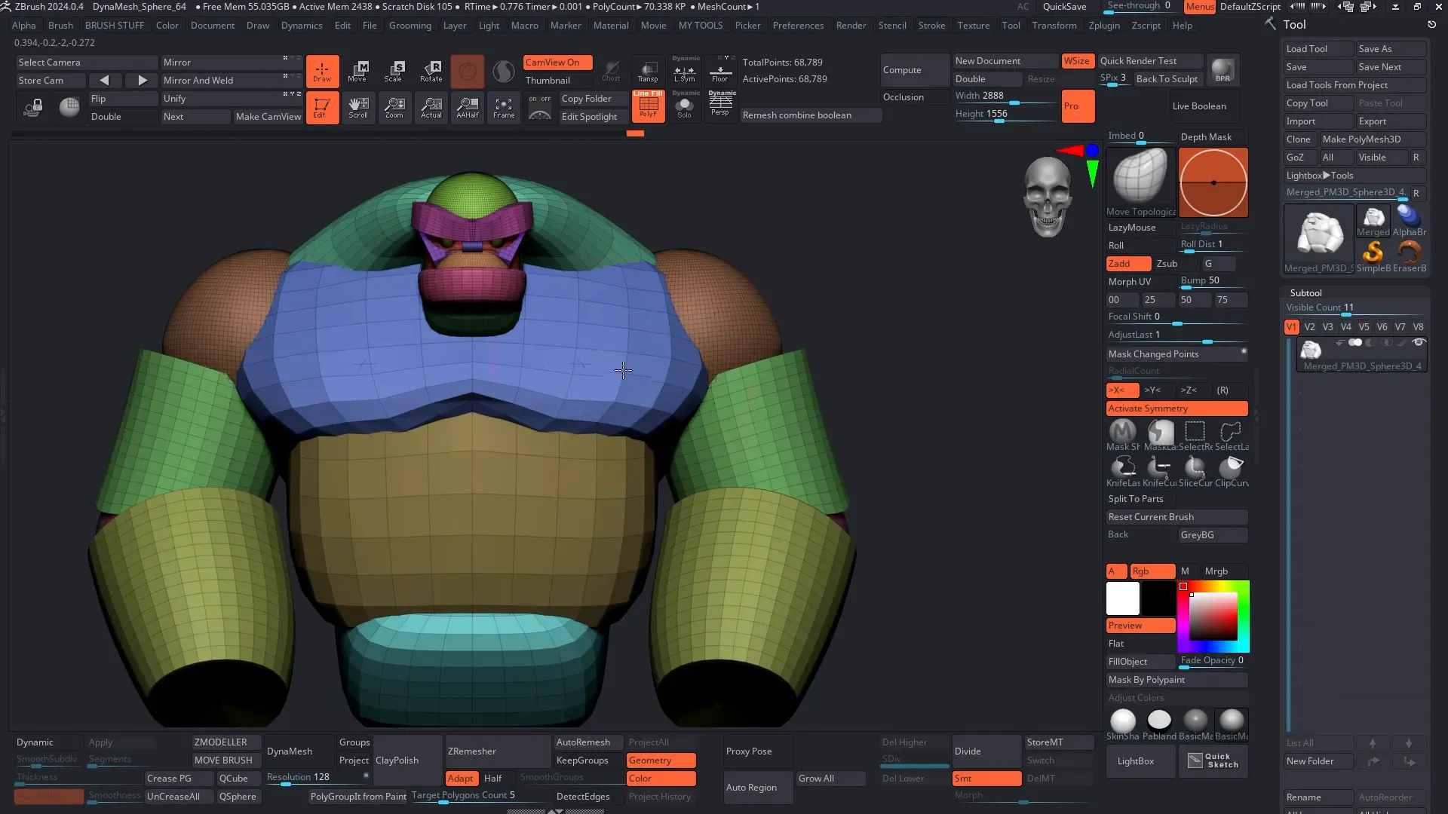
Task: Select the SimpleBrush tool icon
Action: click(1373, 256)
